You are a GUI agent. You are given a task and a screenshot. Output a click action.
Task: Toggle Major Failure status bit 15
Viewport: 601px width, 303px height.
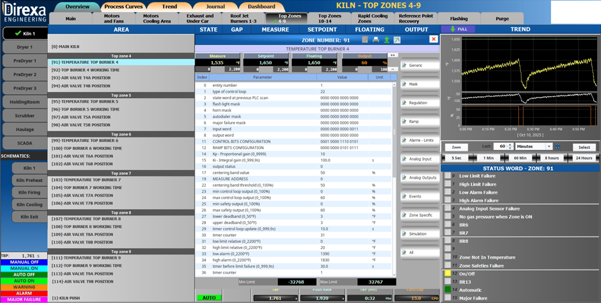pyautogui.click(x=447, y=297)
